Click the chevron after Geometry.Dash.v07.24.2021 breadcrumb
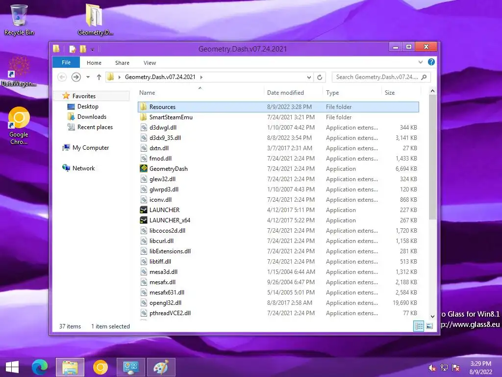 (x=201, y=77)
